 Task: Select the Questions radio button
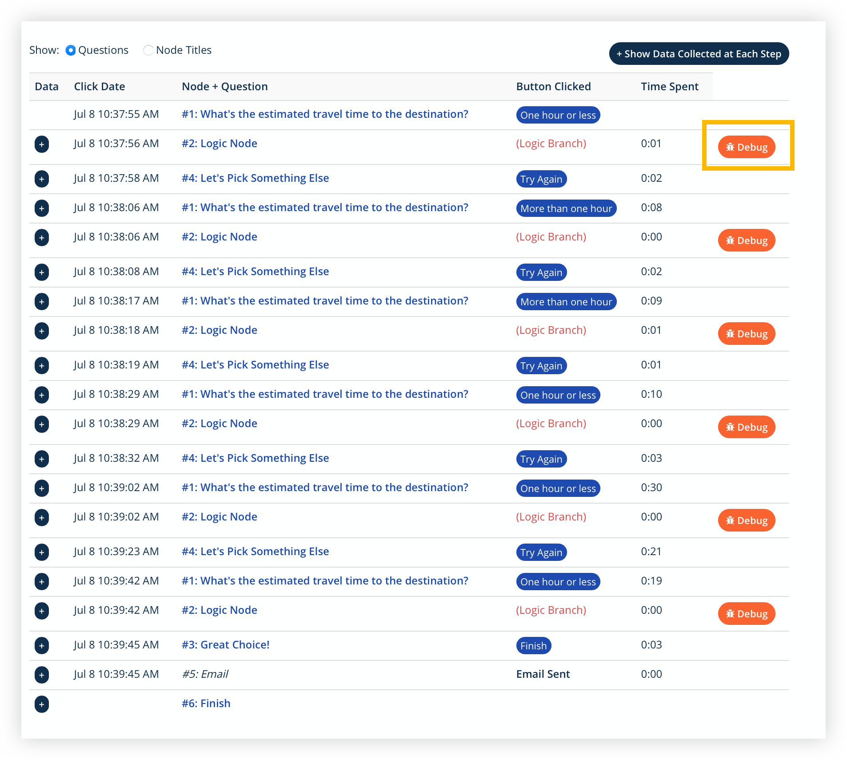pos(71,50)
